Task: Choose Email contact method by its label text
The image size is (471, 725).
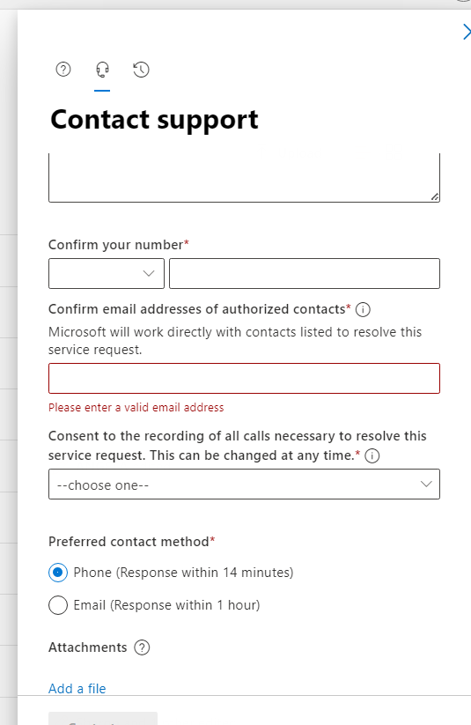Action: [166, 605]
